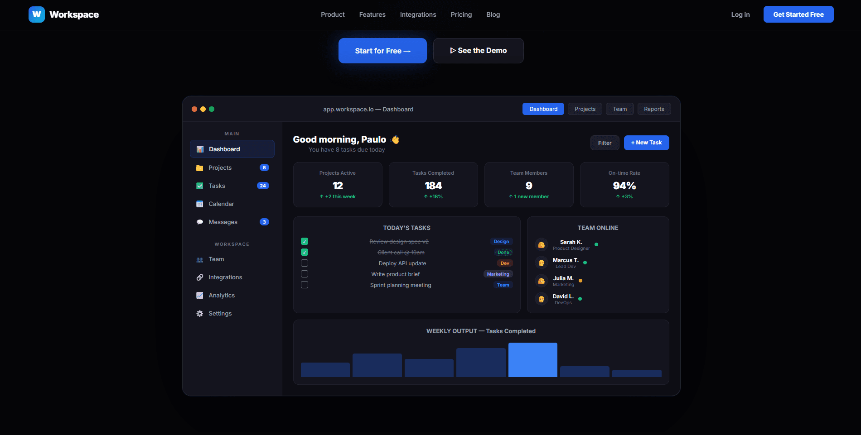Go to the Features nav link

(x=372, y=14)
